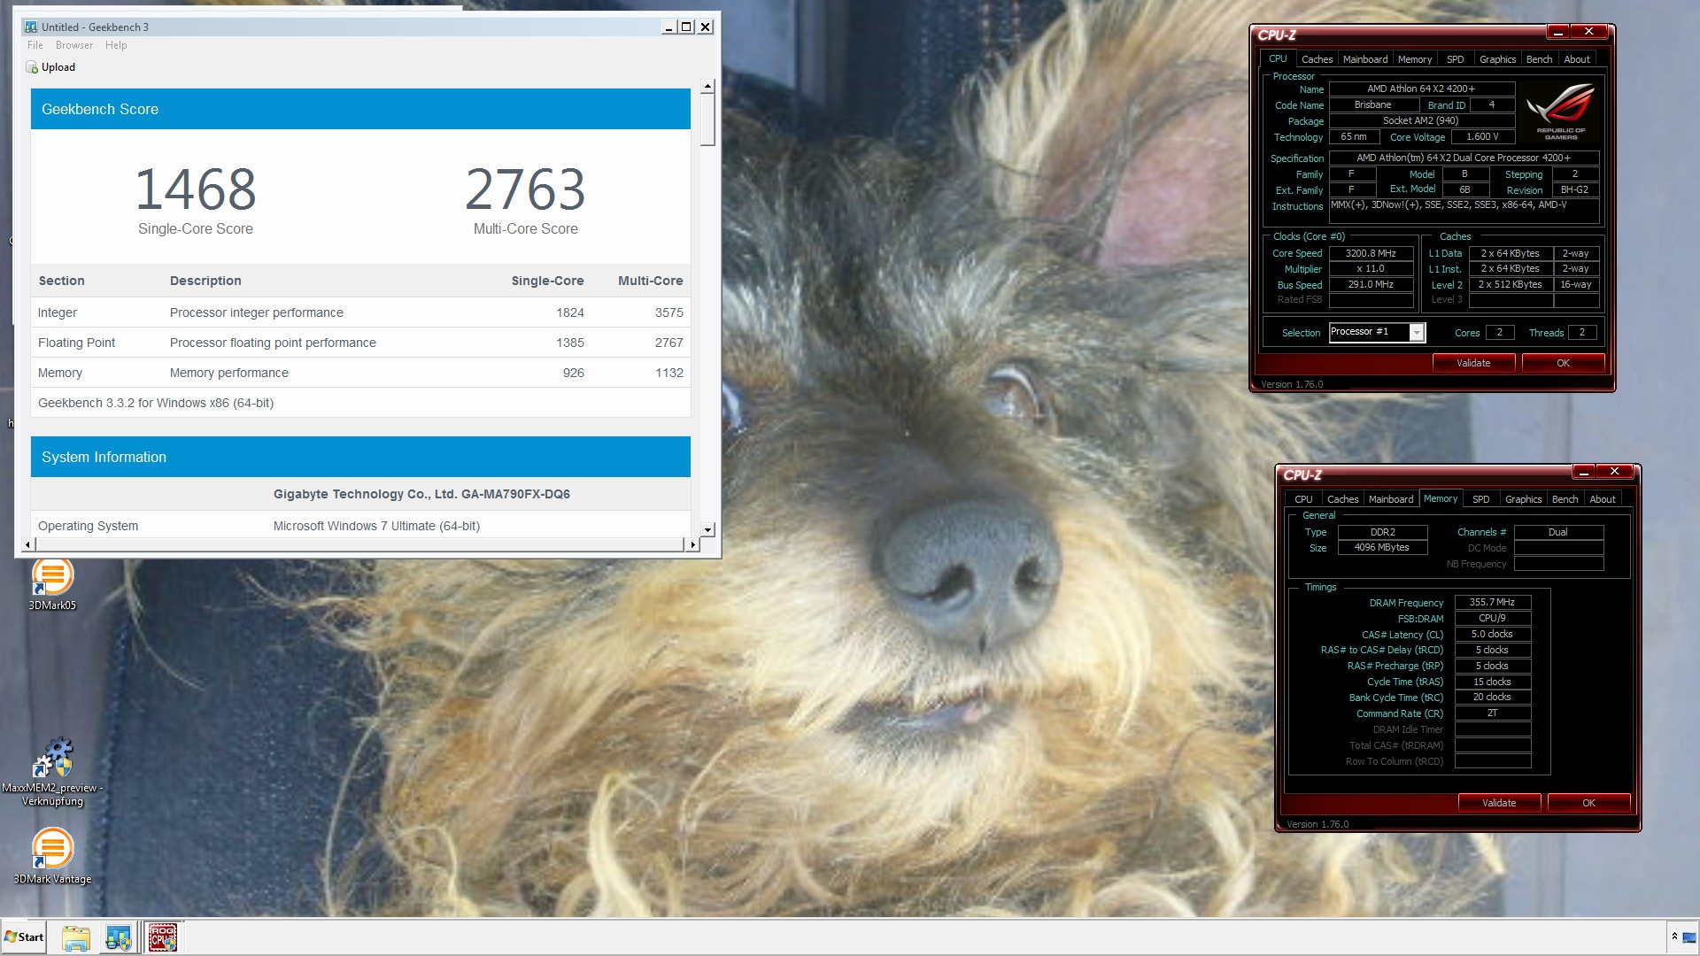Click the Memory performance row
1700x956 pixels.
click(x=360, y=373)
